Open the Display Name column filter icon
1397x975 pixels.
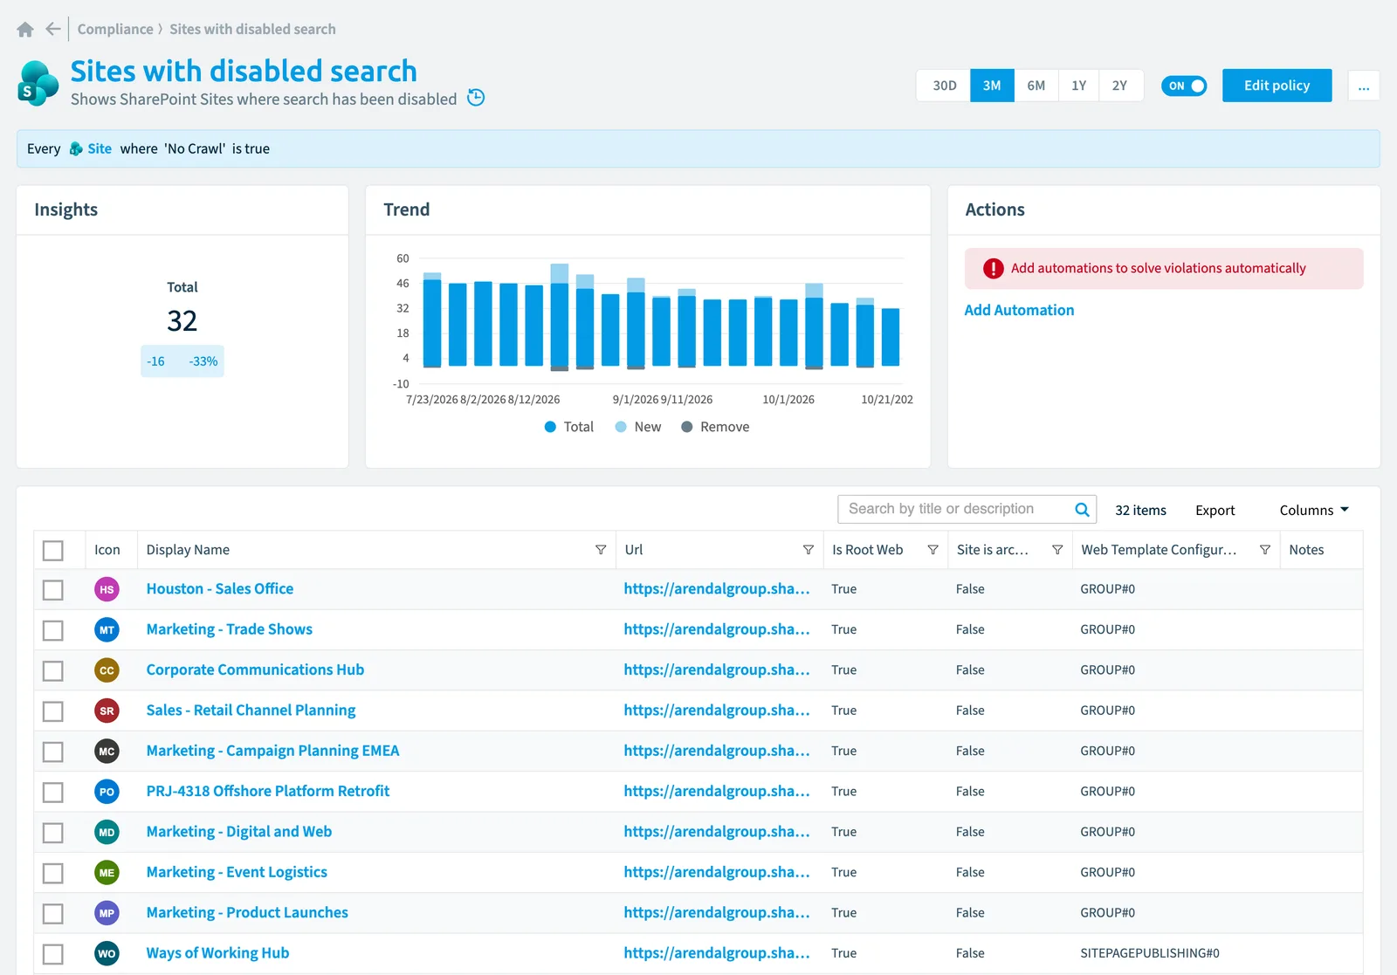(x=601, y=550)
